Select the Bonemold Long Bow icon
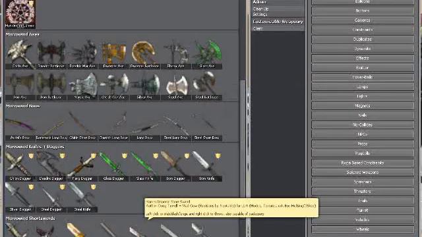The width and height of the screenshot is (422, 237). pyautogui.click(x=51, y=126)
